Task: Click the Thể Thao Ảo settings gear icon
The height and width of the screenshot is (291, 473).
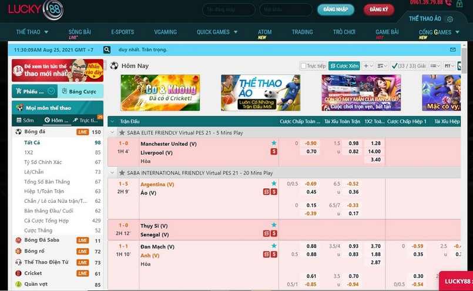Action: click(450, 19)
